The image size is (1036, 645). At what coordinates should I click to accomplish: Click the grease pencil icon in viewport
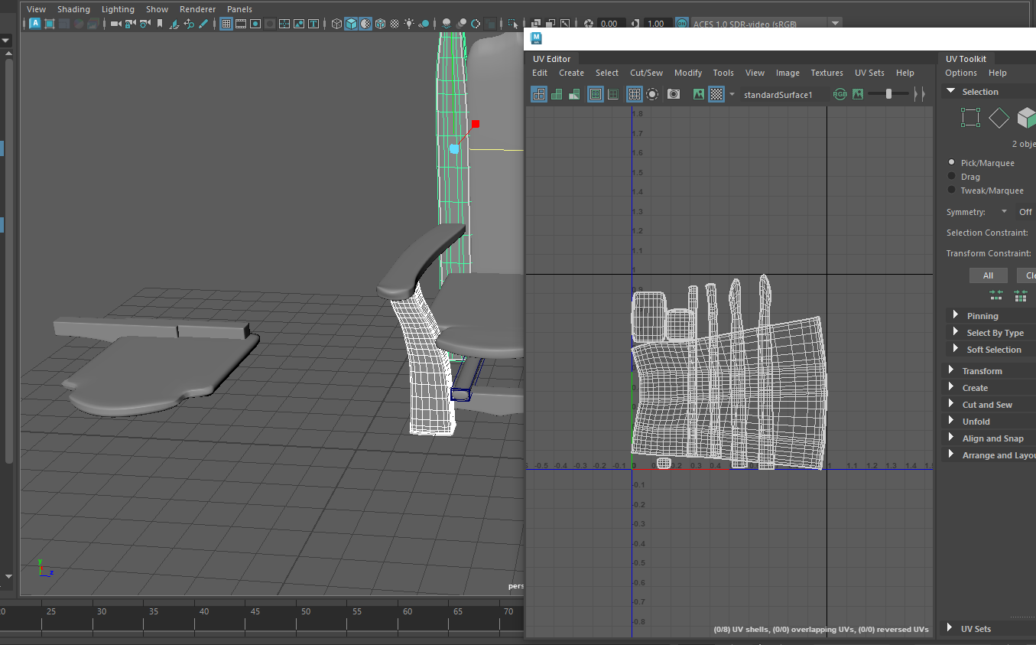203,24
